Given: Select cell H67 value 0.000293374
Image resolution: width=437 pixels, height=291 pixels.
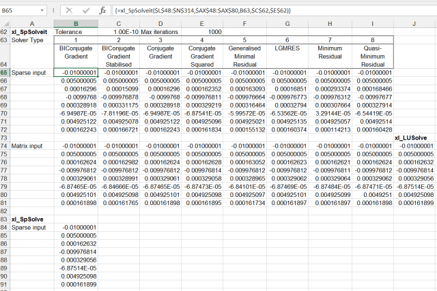Looking at the screenshot, I should click(x=330, y=89).
